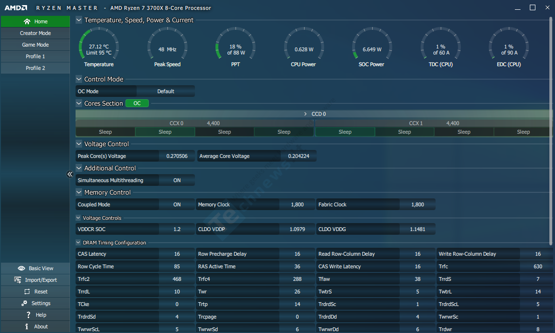Click the CCX 1 label
Image resolution: width=555 pixels, height=333 pixels.
pos(416,123)
